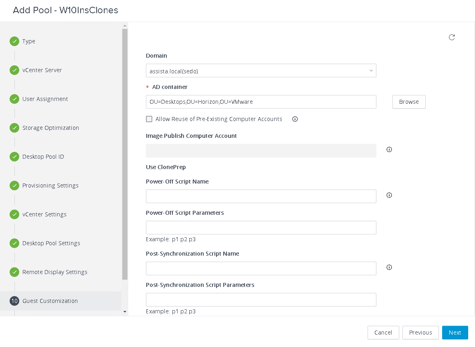475x347 pixels.
Task: Click the refresh icon at top right
Action: click(x=452, y=37)
